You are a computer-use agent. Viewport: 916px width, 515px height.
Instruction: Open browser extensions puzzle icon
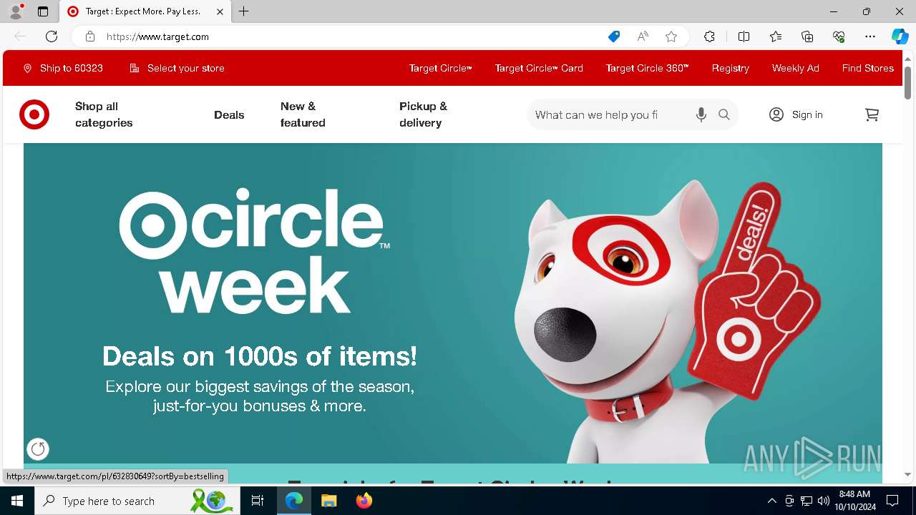(x=709, y=36)
